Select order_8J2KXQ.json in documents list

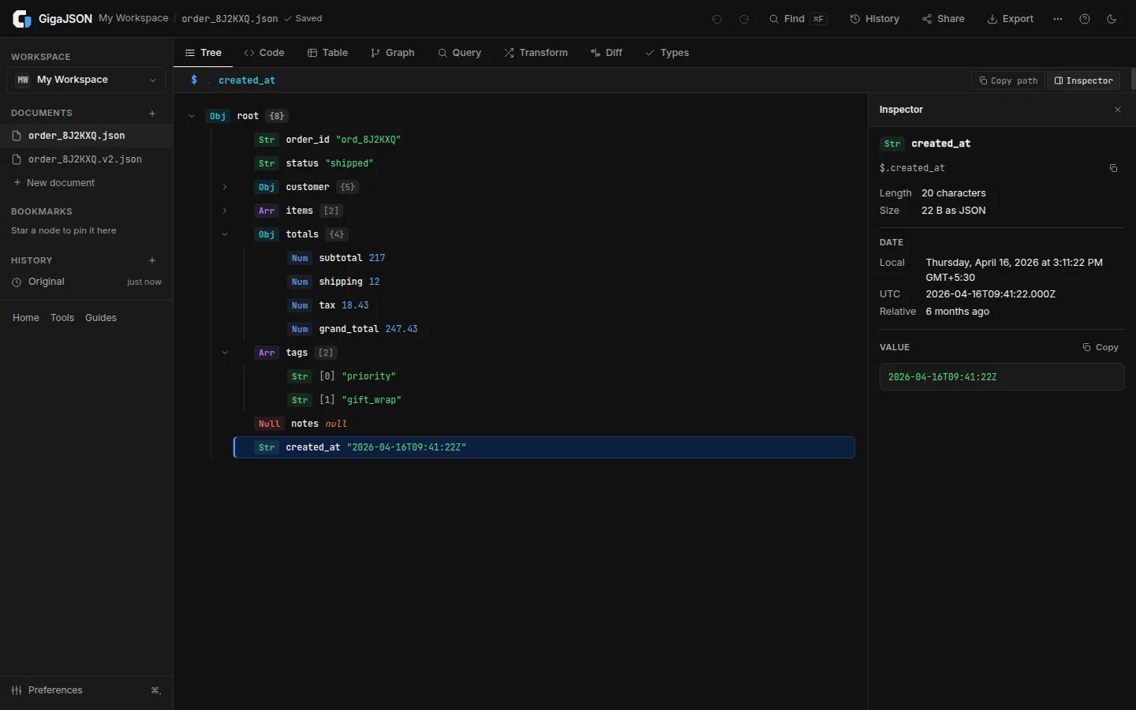tap(86, 136)
